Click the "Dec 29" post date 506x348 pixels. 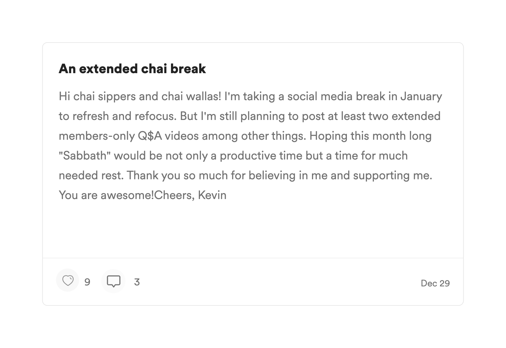tap(435, 283)
